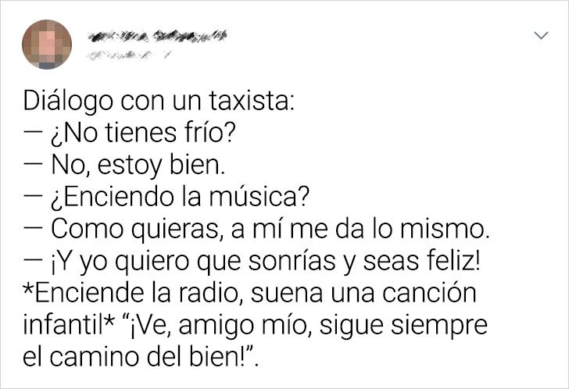Open the blurred display name profile link

click(x=157, y=36)
